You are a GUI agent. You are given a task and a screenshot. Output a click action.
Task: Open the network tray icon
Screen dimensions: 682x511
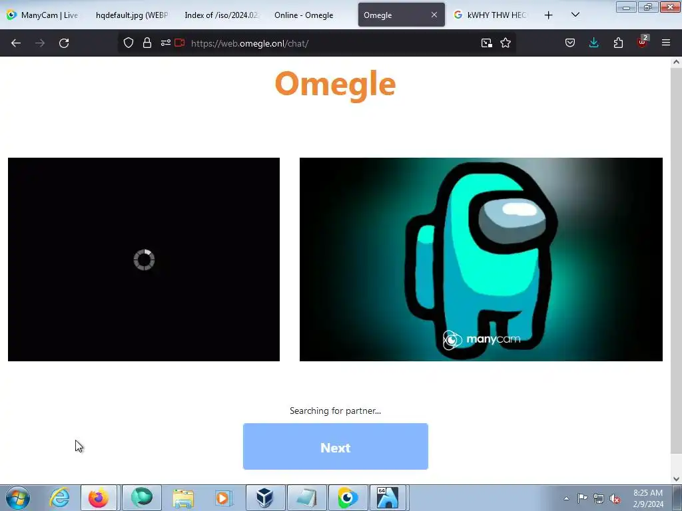point(599,498)
